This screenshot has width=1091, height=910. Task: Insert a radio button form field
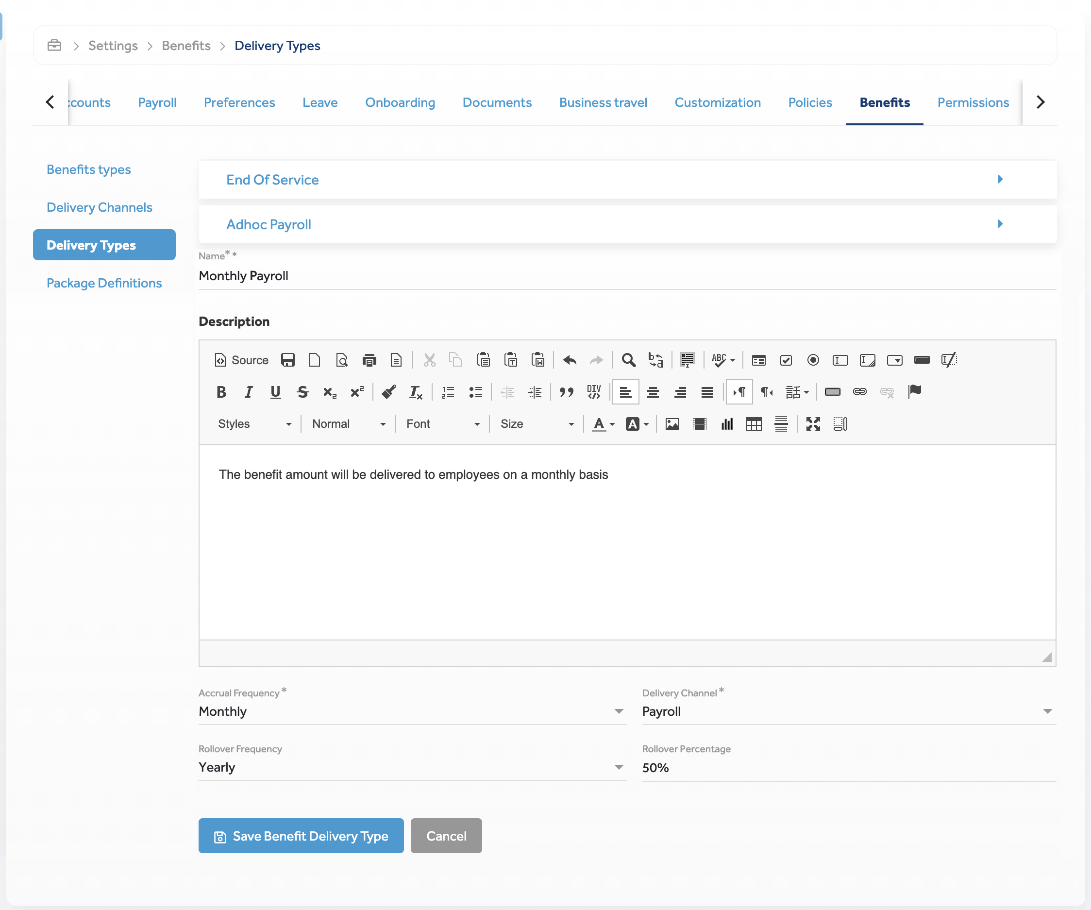[813, 360]
